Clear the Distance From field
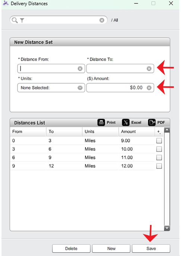181x256 pixels. (80, 68)
